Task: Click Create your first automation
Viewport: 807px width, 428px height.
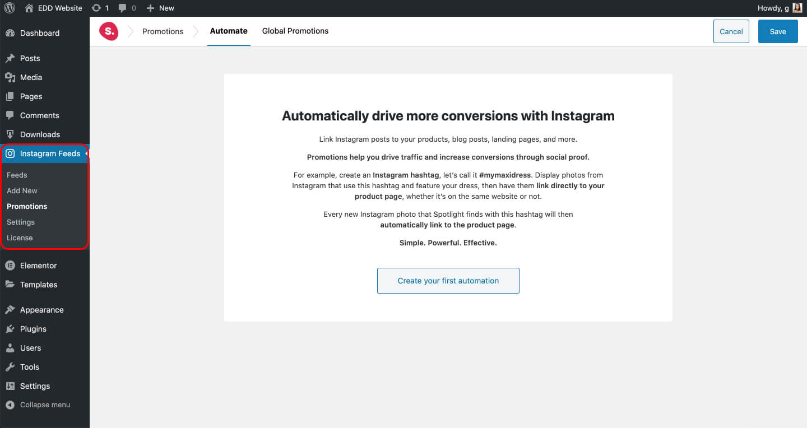Action: 448,281
